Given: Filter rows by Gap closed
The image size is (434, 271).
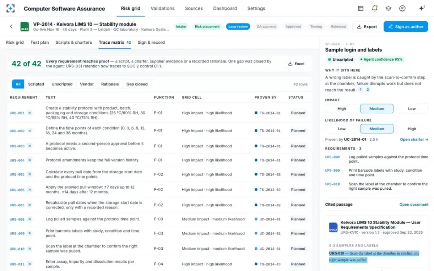Looking at the screenshot, I should pos(137,84).
